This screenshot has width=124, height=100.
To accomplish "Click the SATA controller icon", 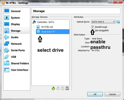I will tap(34, 22).
